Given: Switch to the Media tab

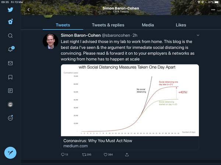Looking at the screenshot, I should tap(148, 25).
